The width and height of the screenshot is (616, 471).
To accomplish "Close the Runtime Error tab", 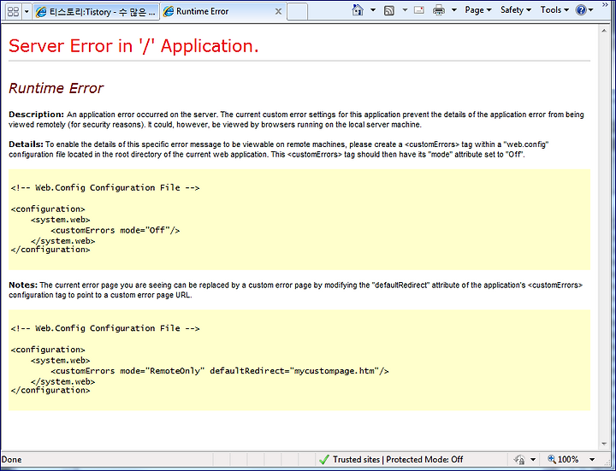I will tap(278, 11).
